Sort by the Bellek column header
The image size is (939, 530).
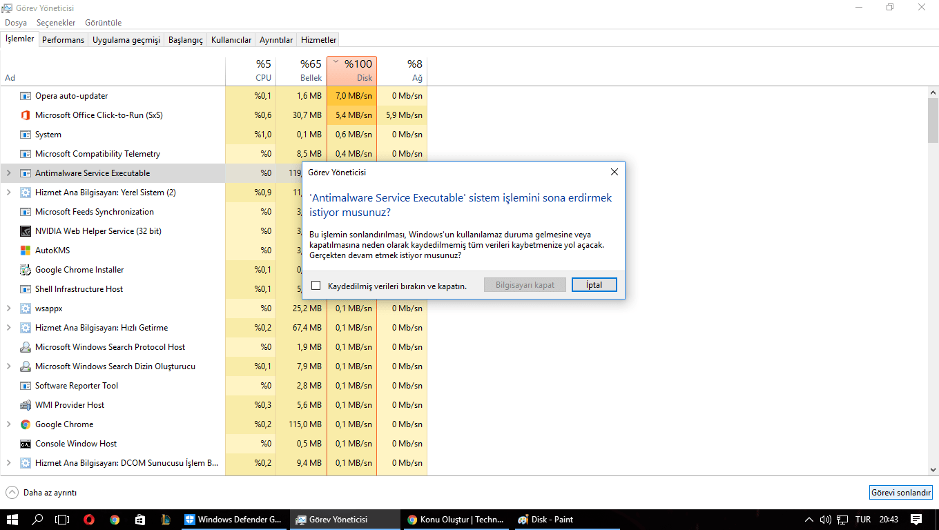(x=301, y=70)
